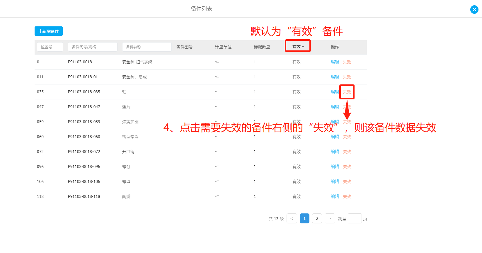Click the 计量单位 column header
482x253 pixels.
(x=223, y=47)
